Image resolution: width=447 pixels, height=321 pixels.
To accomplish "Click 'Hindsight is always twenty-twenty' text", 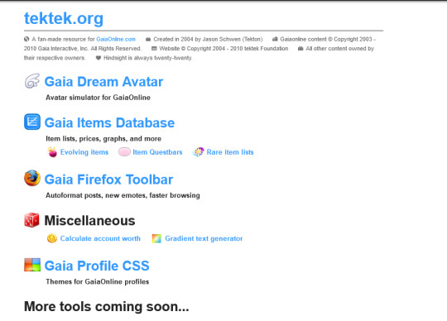I will [147, 58].
